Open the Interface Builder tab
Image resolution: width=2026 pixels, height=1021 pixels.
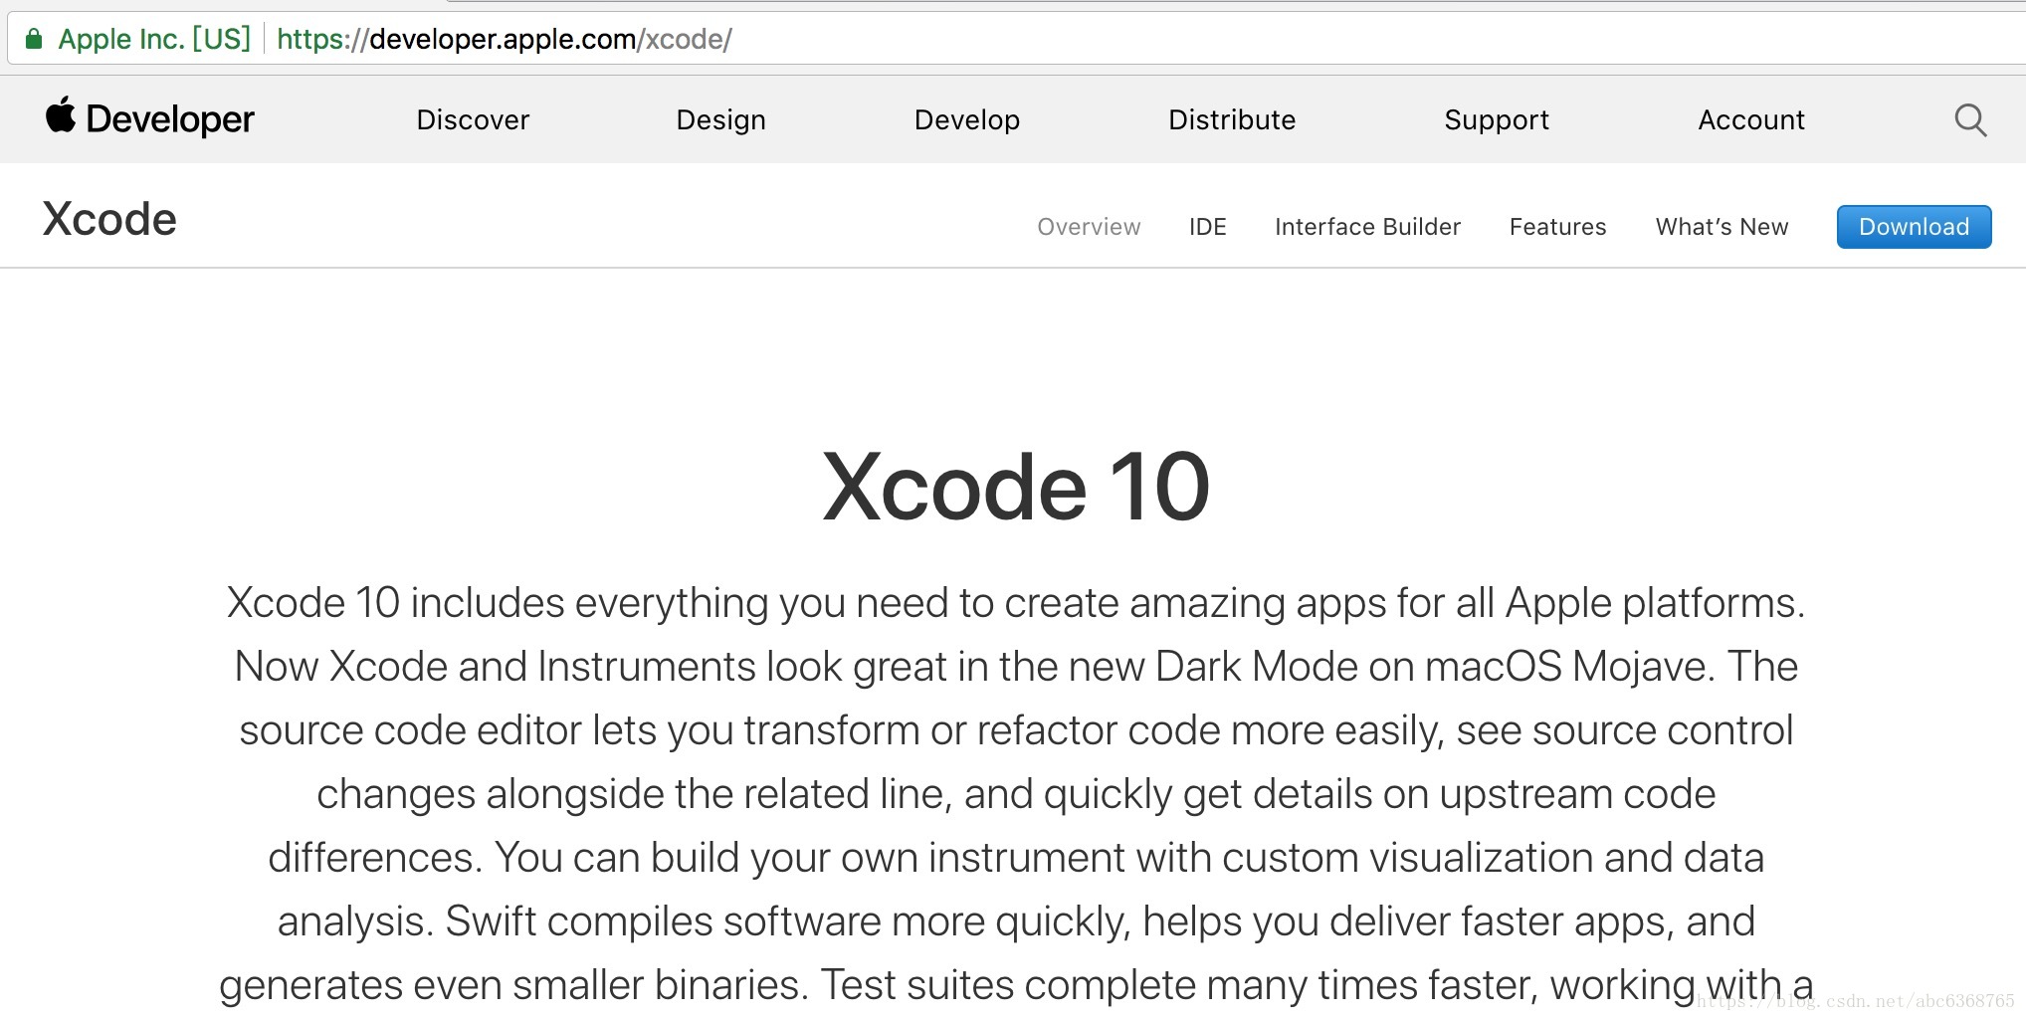click(x=1366, y=226)
